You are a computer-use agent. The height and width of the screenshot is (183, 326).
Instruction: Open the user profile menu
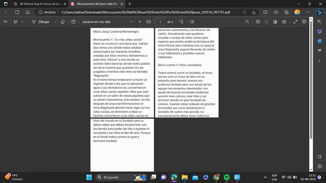297,12
